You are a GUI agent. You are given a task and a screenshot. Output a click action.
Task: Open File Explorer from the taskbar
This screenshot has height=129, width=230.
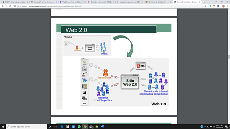pos(97,126)
